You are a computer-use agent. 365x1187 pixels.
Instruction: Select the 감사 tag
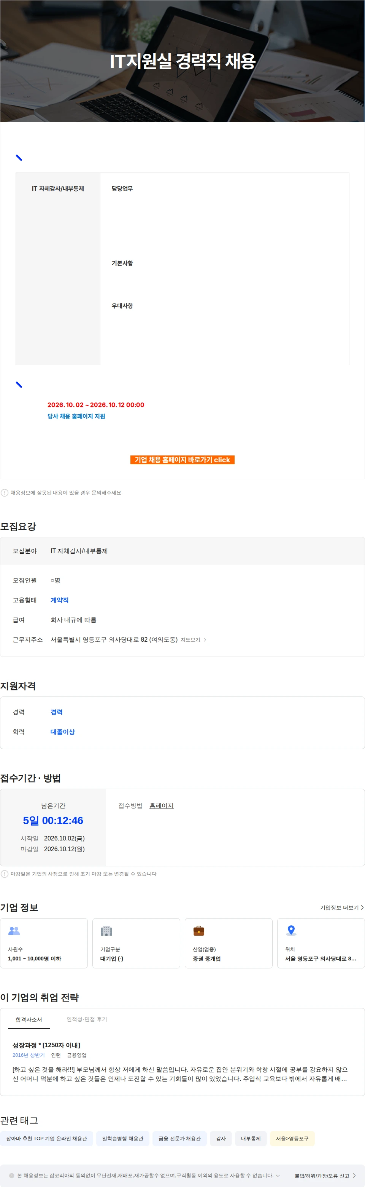(221, 1138)
